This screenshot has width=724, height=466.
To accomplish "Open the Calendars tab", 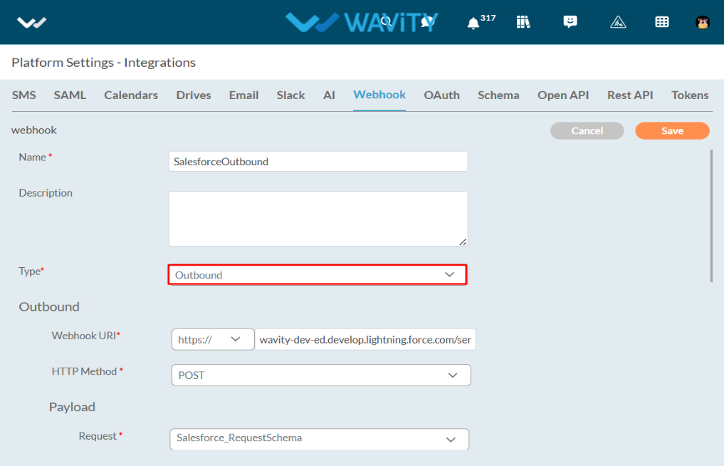I will (x=131, y=95).
